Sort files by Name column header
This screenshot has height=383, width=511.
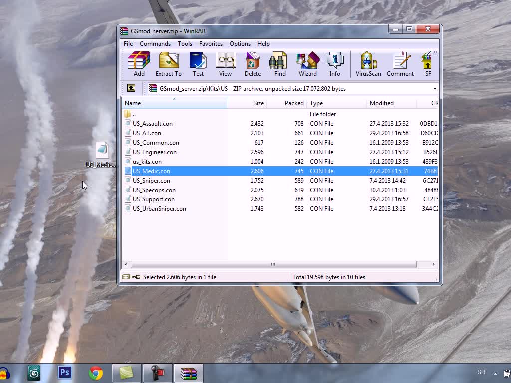174,103
